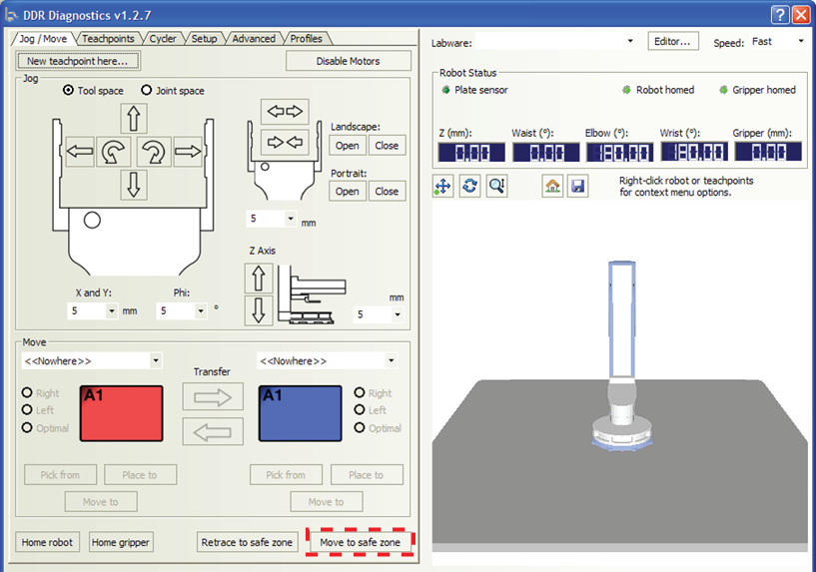Click the jog up arrow
The height and width of the screenshot is (572, 816).
pos(133,119)
